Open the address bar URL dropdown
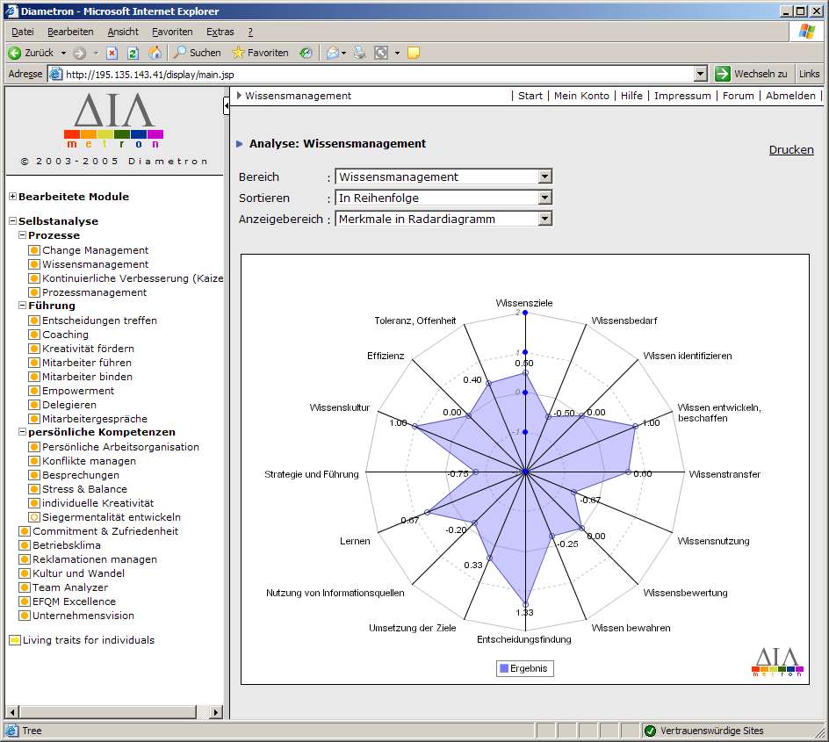 pyautogui.click(x=701, y=74)
